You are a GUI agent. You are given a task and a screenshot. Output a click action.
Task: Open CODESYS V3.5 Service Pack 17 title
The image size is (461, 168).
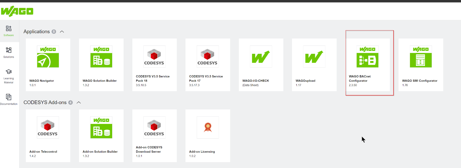coord(206,79)
